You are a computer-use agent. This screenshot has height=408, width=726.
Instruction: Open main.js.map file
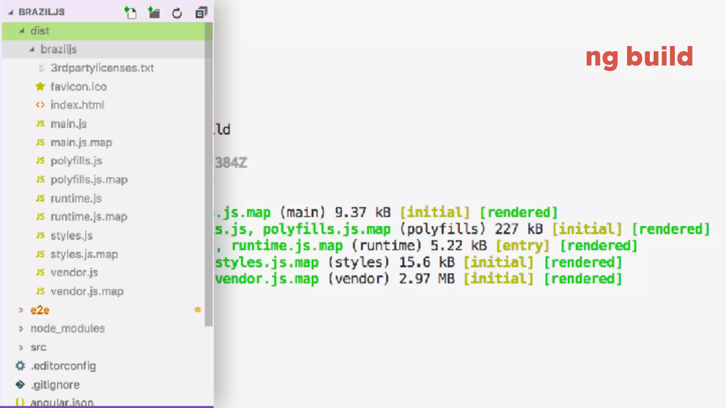(x=81, y=142)
